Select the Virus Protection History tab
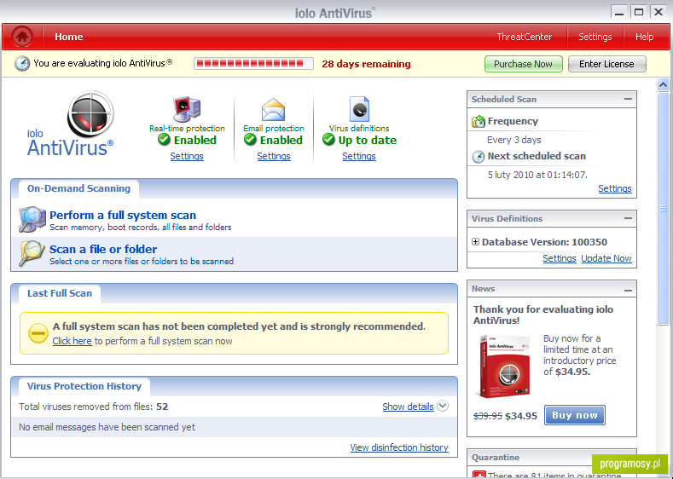This screenshot has height=479, width=673. point(84,386)
